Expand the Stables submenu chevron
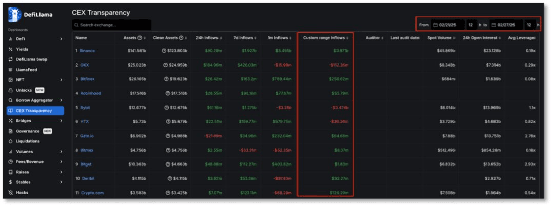Viewport: 554px width, 208px height. [x=61, y=182]
